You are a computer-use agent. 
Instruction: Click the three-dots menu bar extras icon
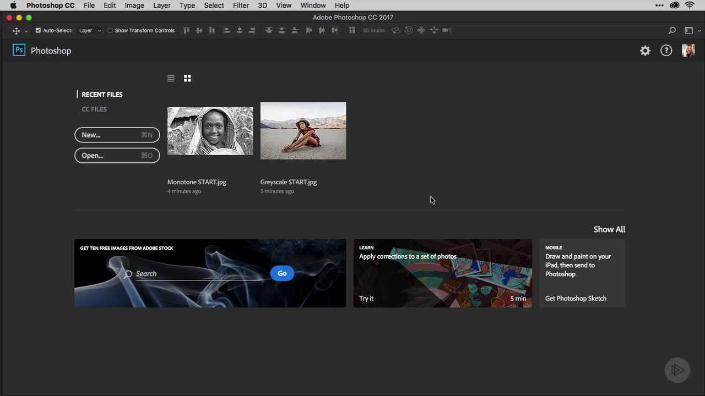(659, 5)
